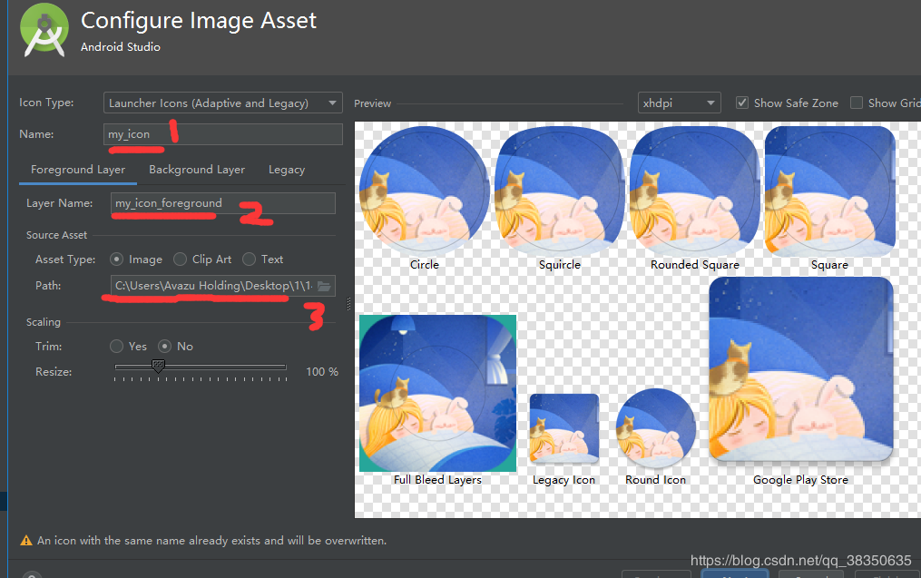Click the Rounded Square icon preview
Screen dimensions: 921x578
click(695, 191)
